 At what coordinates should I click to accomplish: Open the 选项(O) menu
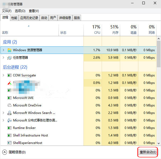pos(20,11)
